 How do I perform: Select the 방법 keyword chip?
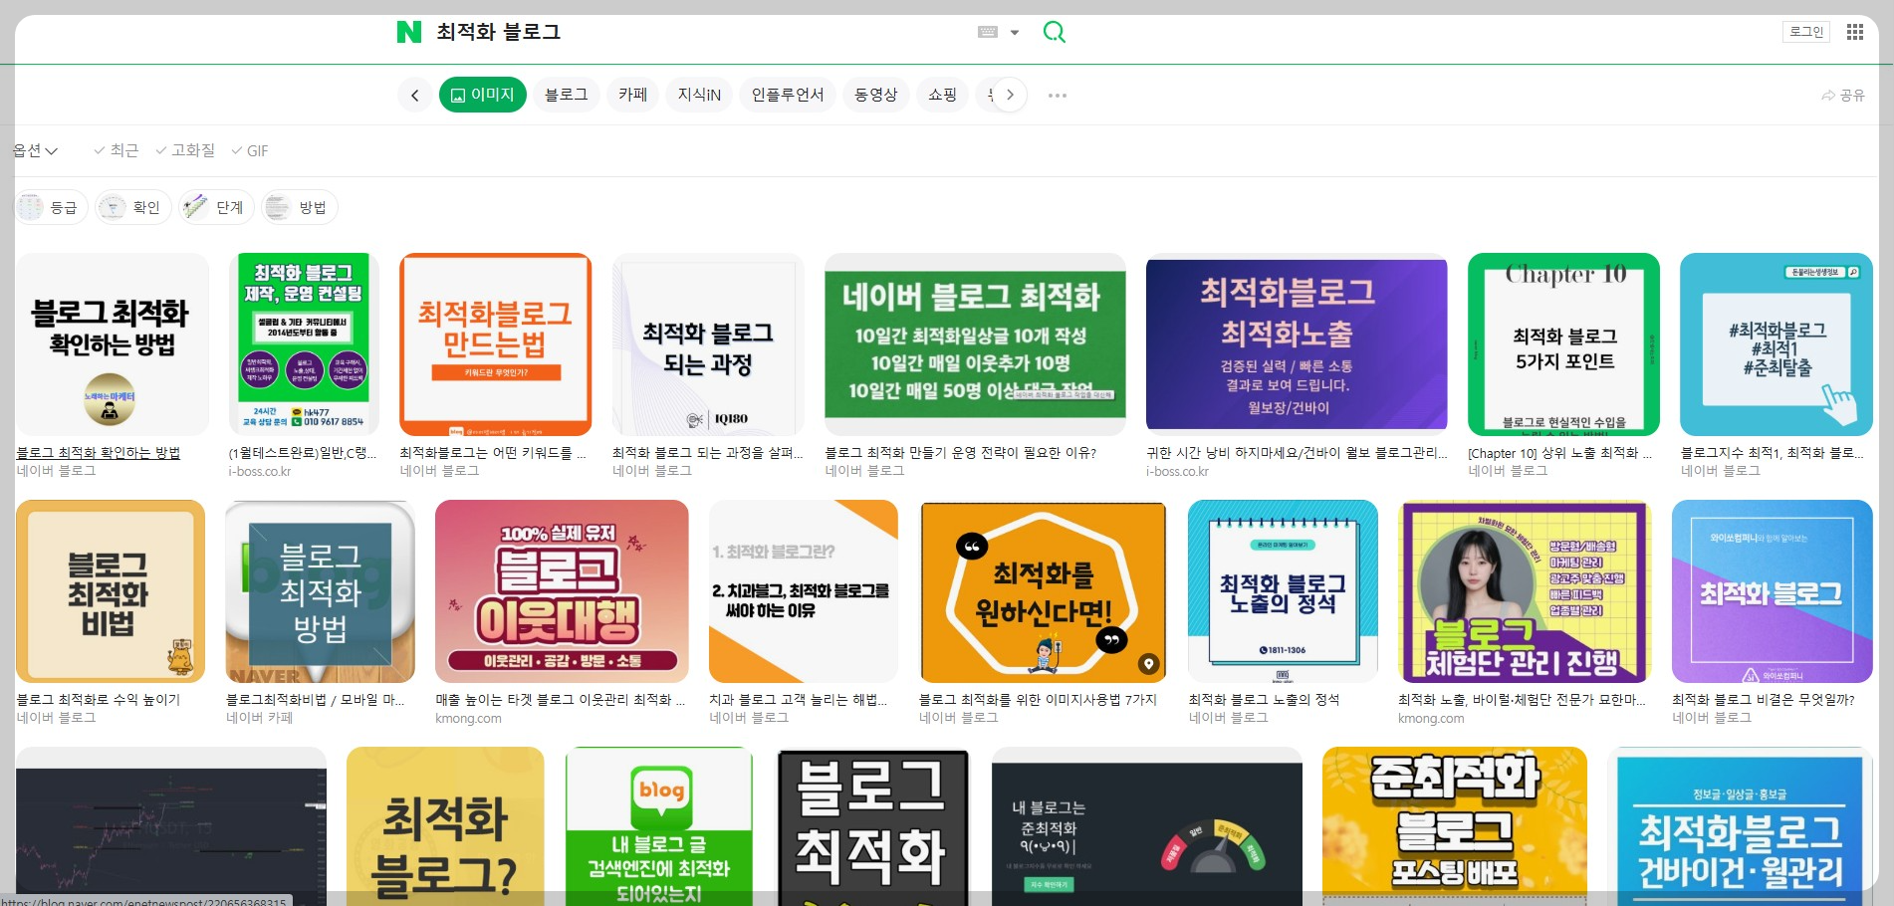pos(300,207)
